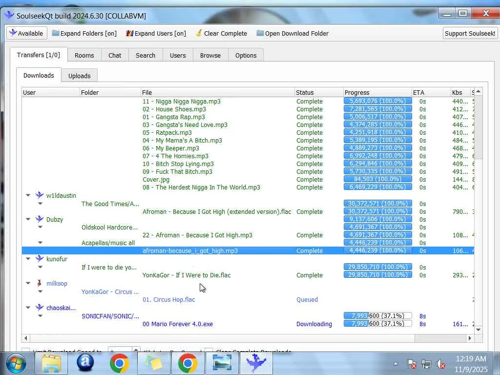The height and width of the screenshot is (375, 500).
Task: Open the Windows Start menu
Action: point(16,363)
